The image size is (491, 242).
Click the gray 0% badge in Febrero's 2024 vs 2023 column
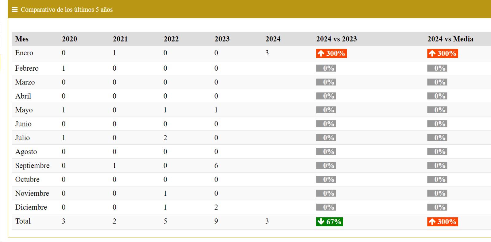[x=326, y=68]
